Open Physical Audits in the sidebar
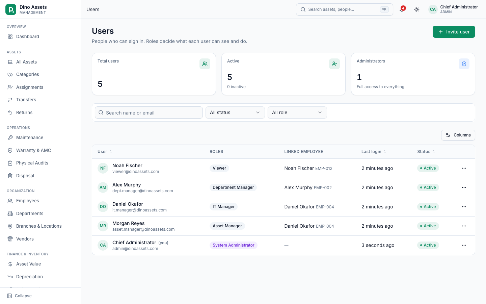 (x=40, y=163)
